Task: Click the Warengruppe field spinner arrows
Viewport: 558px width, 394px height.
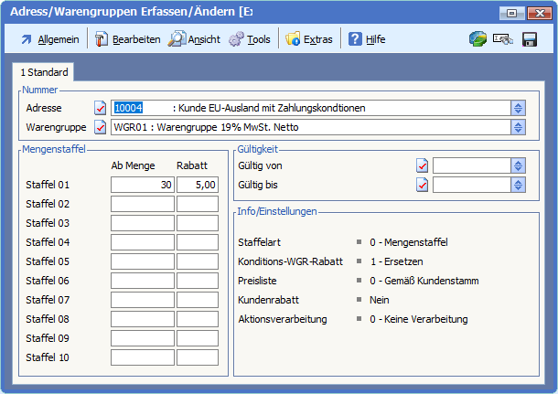Action: click(519, 126)
